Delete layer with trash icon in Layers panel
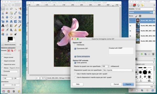The width and height of the screenshot is (157, 94). 153,54
